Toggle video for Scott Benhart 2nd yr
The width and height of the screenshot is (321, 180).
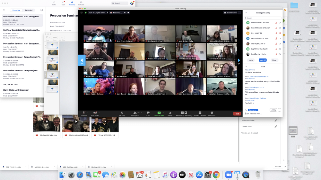point(280,54)
